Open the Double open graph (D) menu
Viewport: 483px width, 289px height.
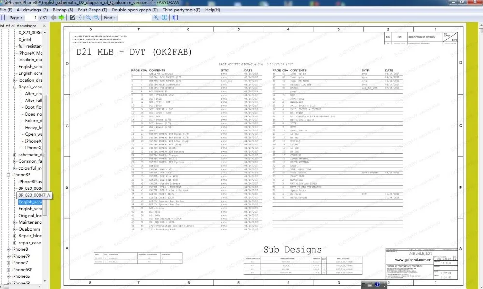point(135,10)
